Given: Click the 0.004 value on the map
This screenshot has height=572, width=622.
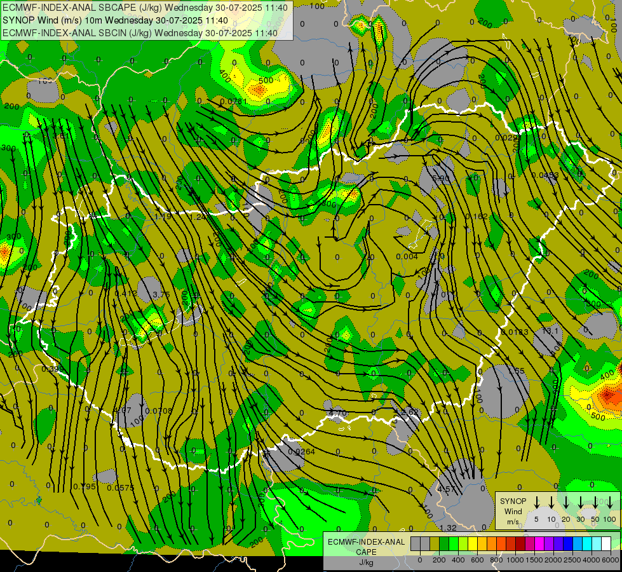Looking at the screenshot, I should tap(407, 257).
